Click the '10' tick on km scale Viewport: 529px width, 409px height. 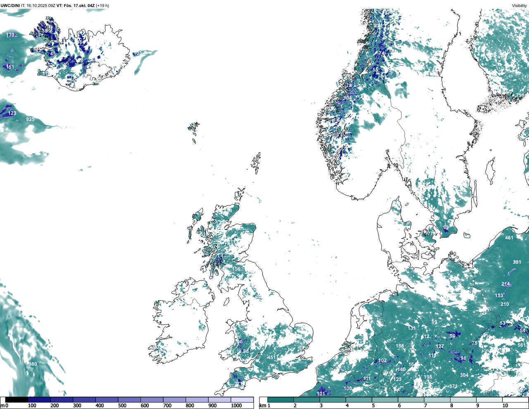tap(505, 406)
